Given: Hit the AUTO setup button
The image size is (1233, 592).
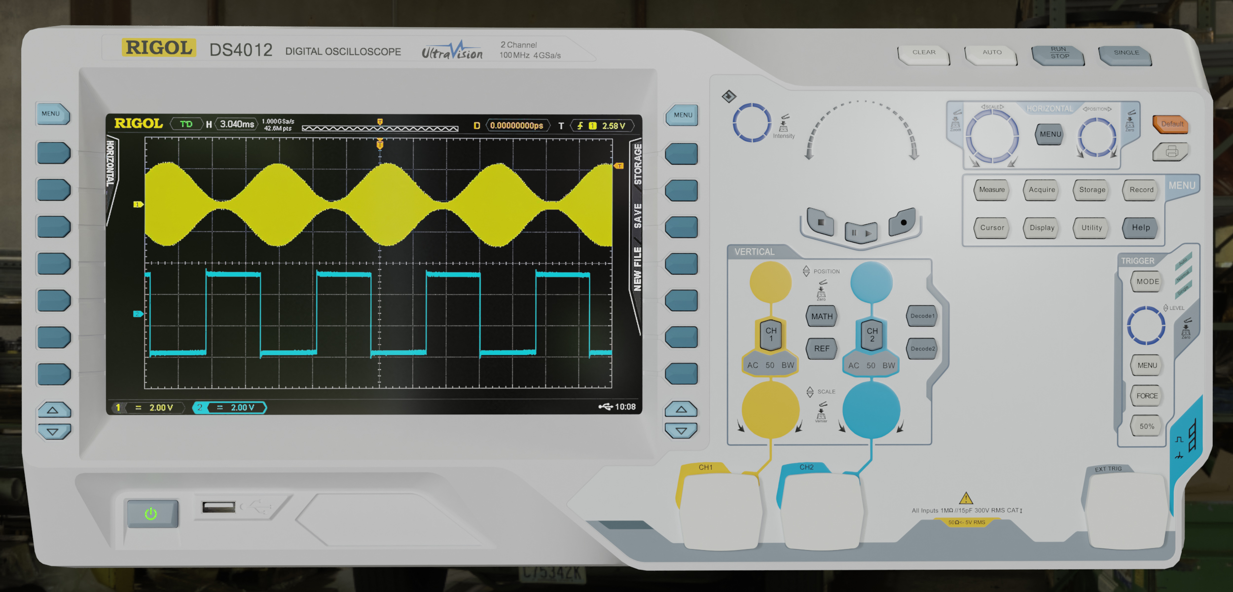Looking at the screenshot, I should click(x=991, y=54).
